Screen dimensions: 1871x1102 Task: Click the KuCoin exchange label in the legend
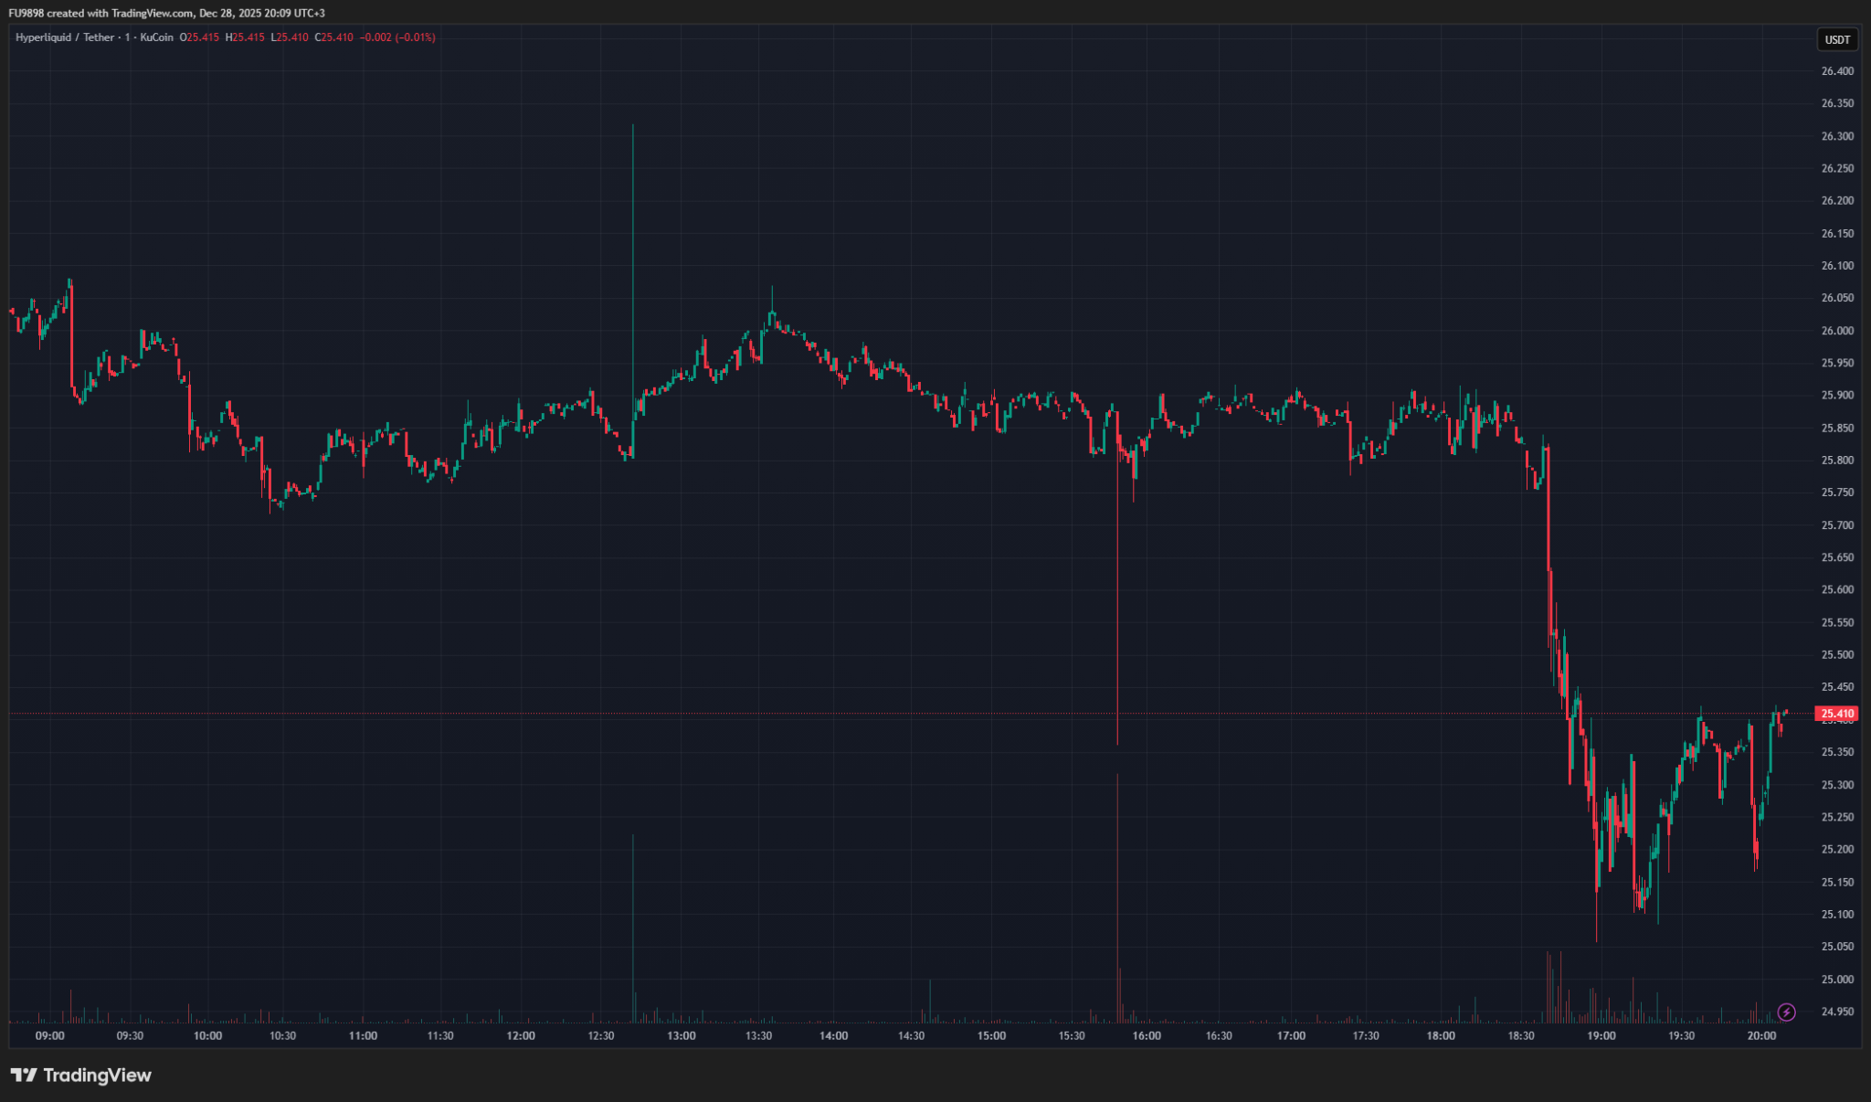(x=157, y=37)
